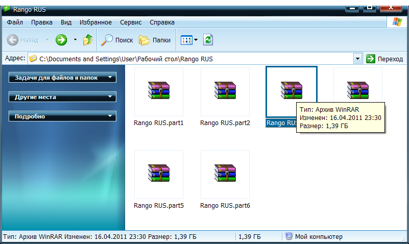The height and width of the screenshot is (244, 409).
Task: Open the Файл menu
Action: coord(15,22)
